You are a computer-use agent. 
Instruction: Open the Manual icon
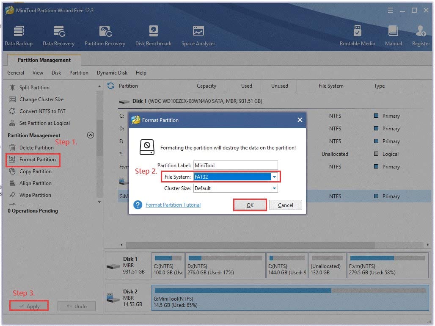click(393, 36)
